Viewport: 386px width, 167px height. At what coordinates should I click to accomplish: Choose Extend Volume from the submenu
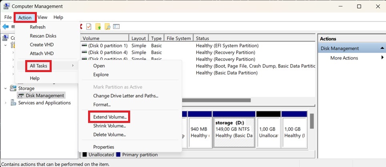click(x=110, y=117)
